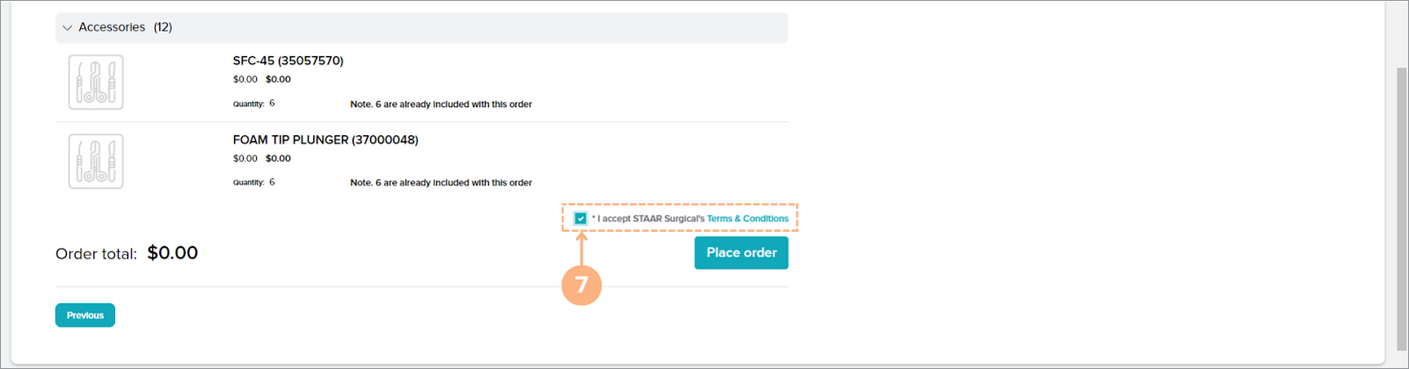Click the note beside SFC-45 quantity

(441, 105)
